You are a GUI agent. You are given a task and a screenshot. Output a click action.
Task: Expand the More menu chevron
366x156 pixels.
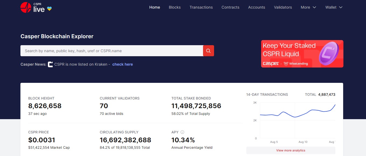tap(314, 8)
